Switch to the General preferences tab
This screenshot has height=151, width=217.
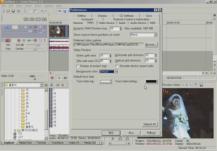(78, 23)
